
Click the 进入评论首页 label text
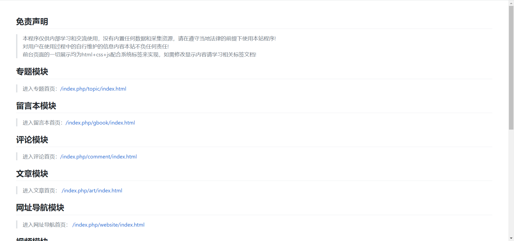40,157
